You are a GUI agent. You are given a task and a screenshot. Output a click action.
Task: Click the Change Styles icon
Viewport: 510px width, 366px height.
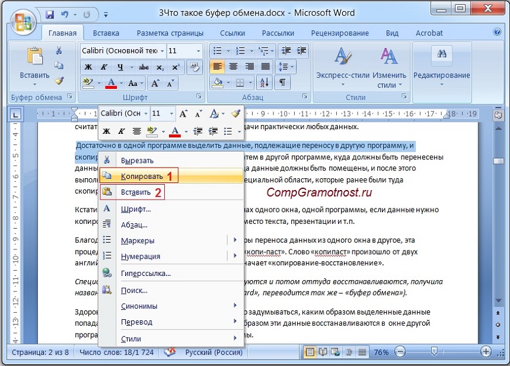click(388, 56)
